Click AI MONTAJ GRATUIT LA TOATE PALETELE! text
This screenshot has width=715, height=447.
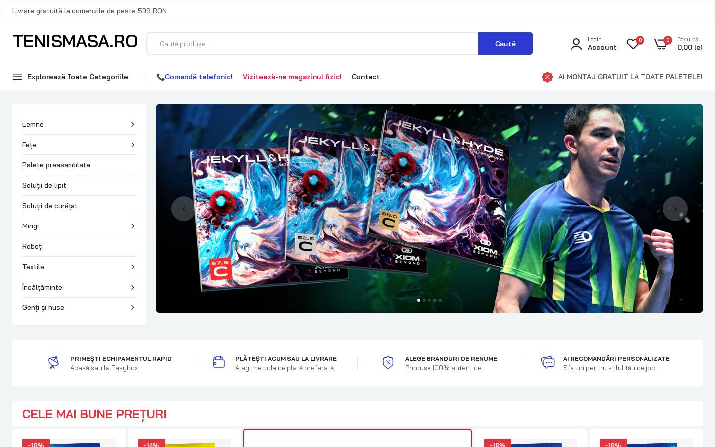click(630, 77)
